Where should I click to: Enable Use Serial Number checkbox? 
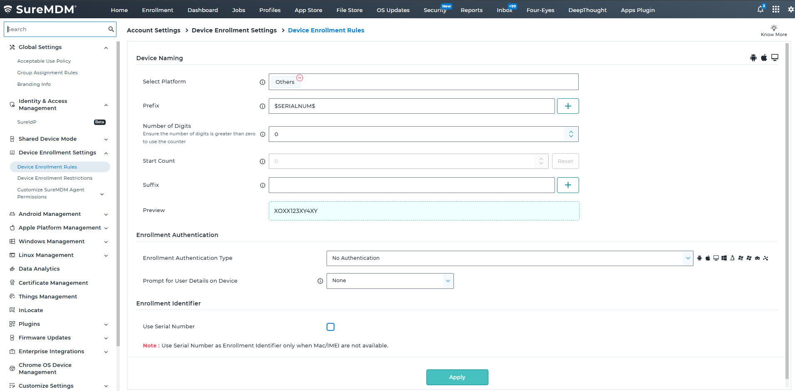click(331, 327)
